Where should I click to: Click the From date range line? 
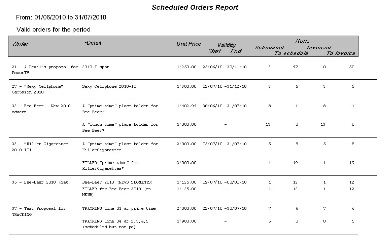point(61,17)
